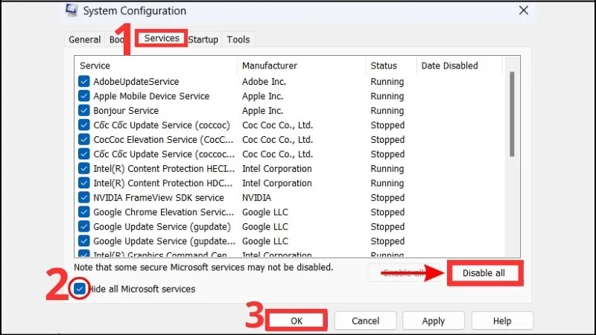Open Help for System Configuration
This screenshot has width=596, height=335.
pos(501,321)
